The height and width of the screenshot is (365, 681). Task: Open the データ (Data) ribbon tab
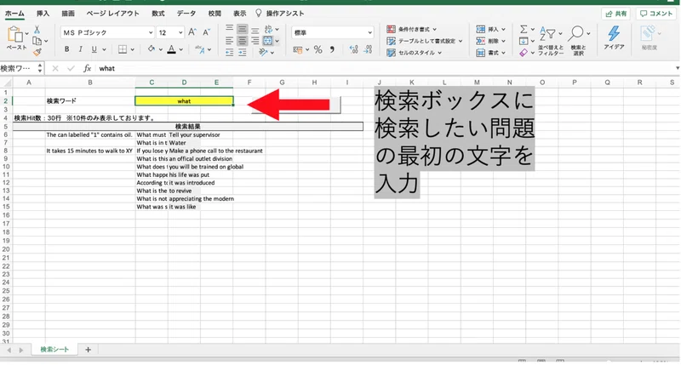[186, 14]
